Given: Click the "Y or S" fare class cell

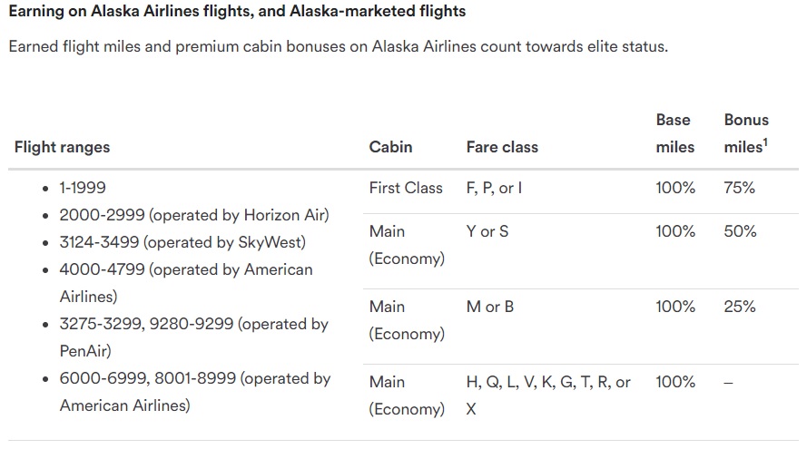Looking at the screenshot, I should tap(487, 232).
